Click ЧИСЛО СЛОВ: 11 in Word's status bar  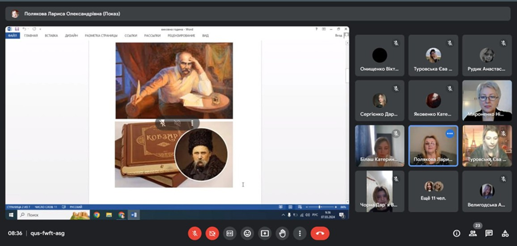point(46,207)
